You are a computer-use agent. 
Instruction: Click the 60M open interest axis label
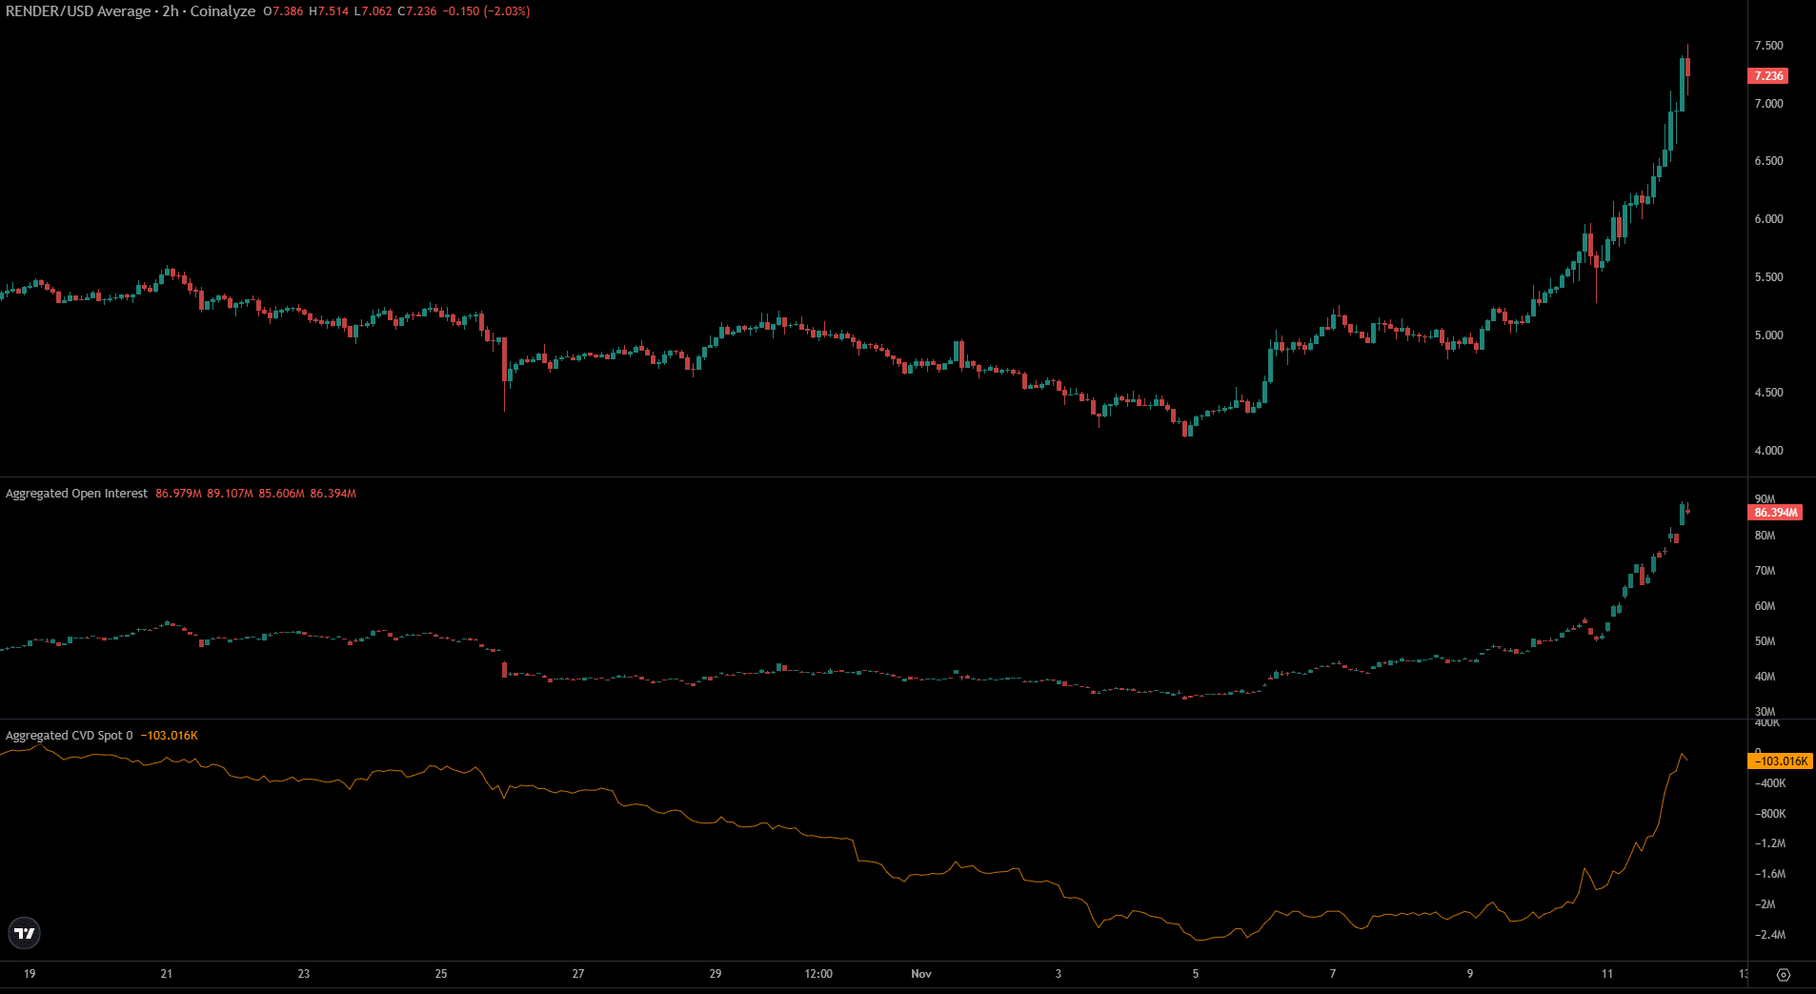point(1765,606)
